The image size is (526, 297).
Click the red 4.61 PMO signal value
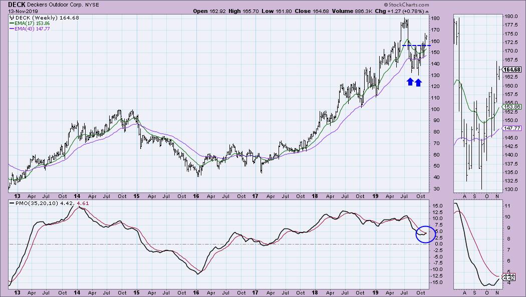[83, 203]
